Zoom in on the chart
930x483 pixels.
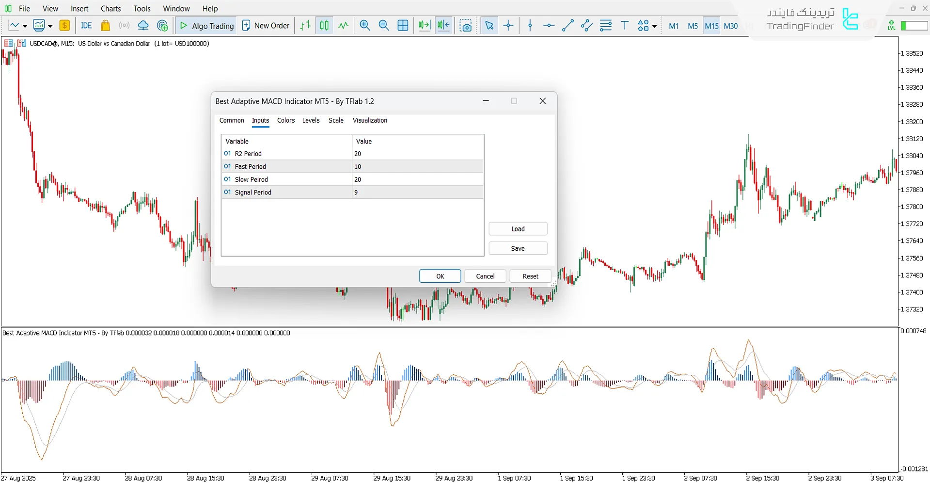[x=365, y=25]
